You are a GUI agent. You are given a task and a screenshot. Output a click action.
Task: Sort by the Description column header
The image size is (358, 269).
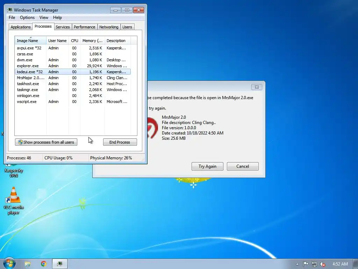(x=117, y=41)
